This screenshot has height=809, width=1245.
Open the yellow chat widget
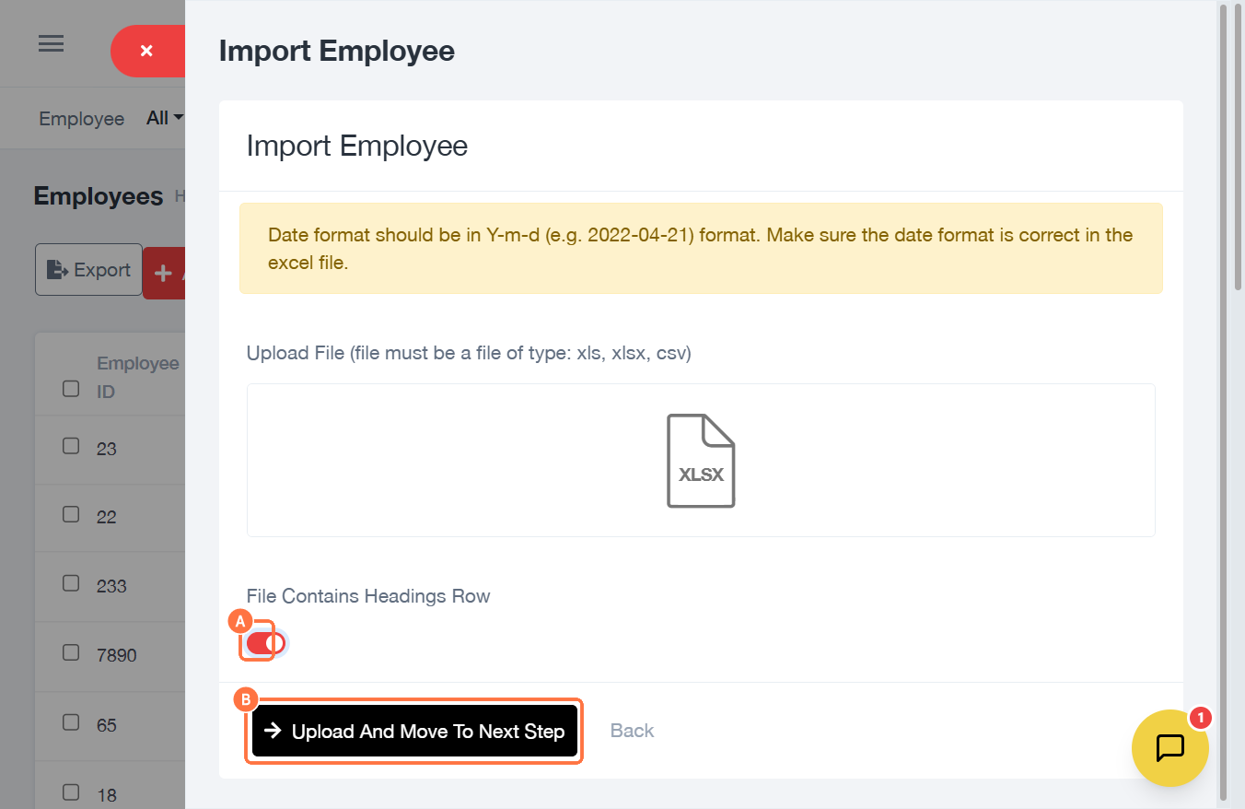coord(1169,747)
